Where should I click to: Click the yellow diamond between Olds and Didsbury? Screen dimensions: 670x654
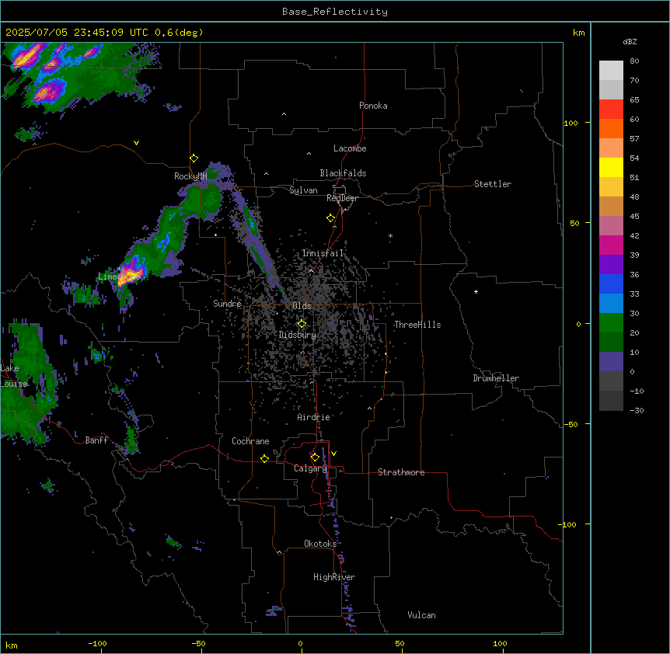coord(302,324)
